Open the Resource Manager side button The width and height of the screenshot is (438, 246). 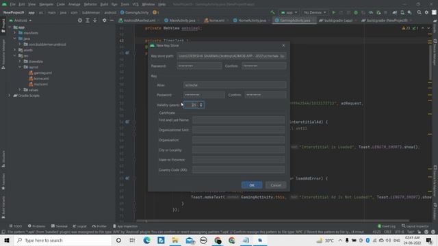[3, 54]
